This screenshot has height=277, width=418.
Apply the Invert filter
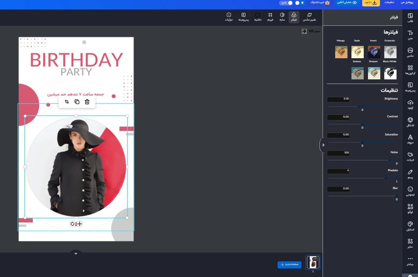[x=374, y=52]
